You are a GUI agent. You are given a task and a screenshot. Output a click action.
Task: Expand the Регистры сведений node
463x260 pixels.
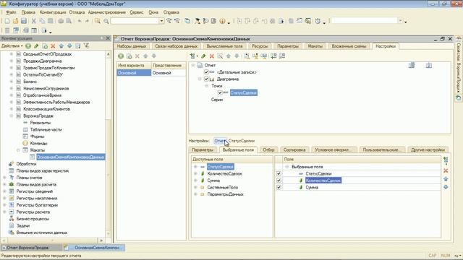[x=4, y=191]
